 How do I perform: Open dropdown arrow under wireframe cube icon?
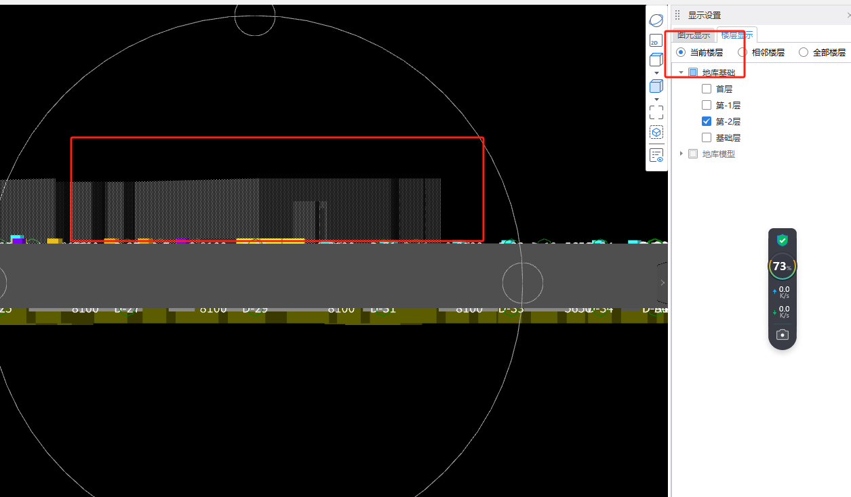656,72
